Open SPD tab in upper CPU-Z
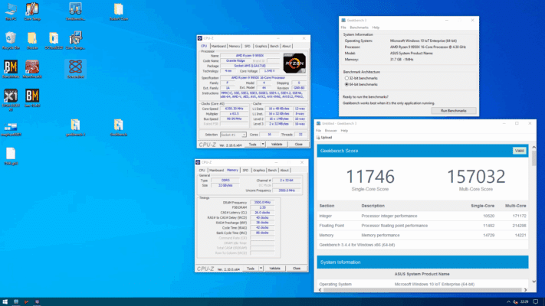 pos(247,46)
